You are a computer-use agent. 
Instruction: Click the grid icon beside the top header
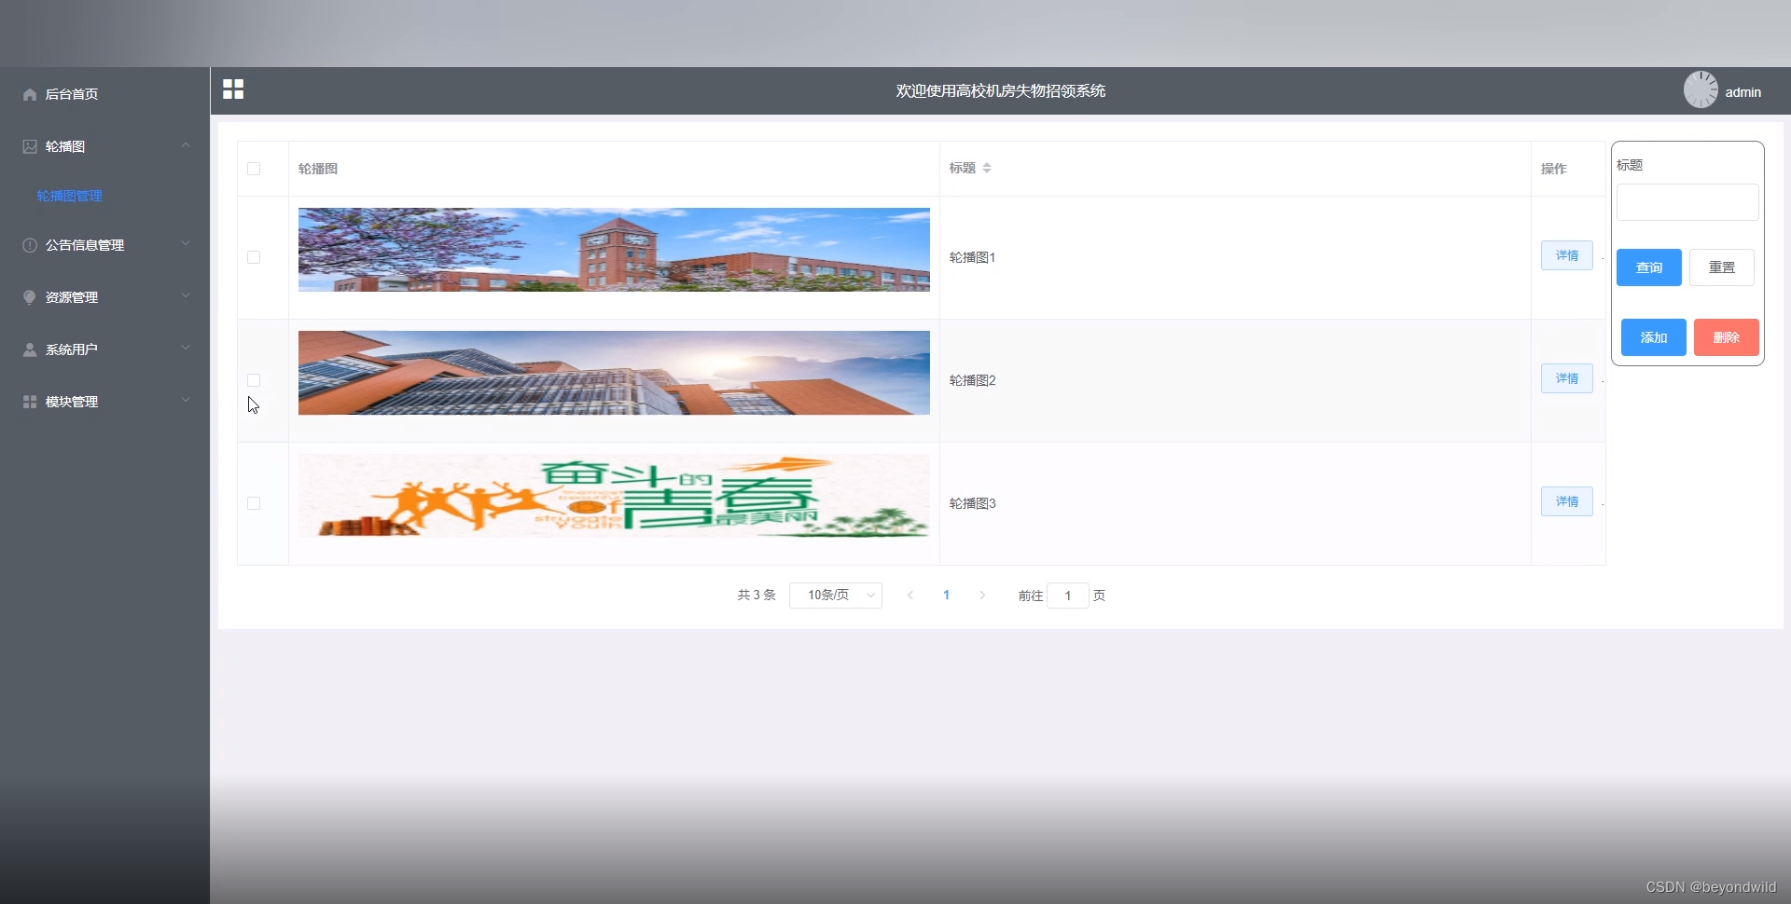pyautogui.click(x=232, y=89)
